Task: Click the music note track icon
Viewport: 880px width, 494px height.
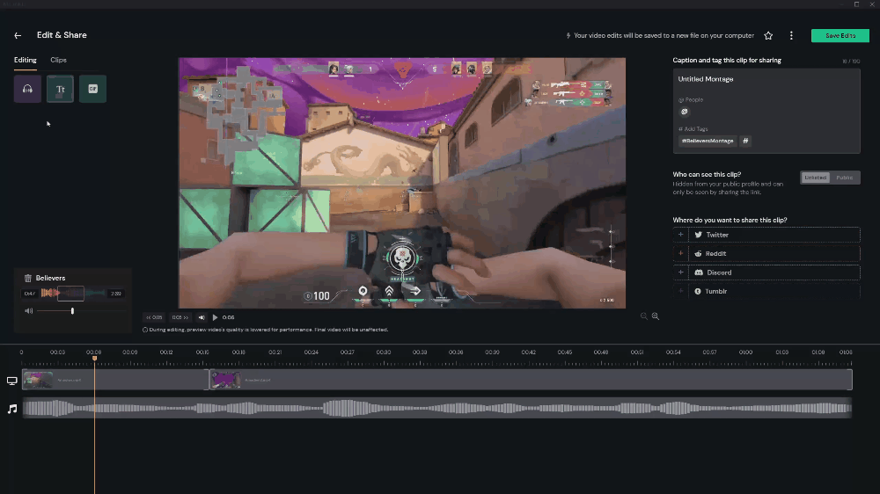Action: [x=12, y=409]
